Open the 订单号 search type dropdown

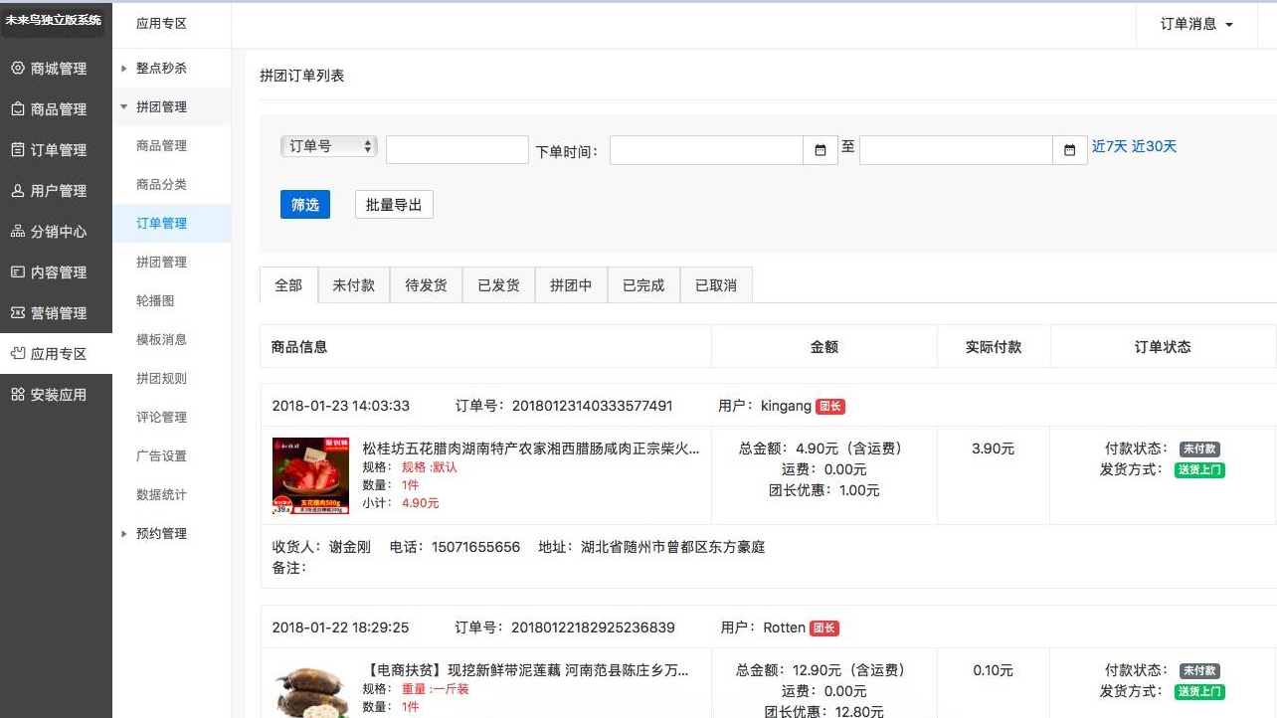click(328, 146)
